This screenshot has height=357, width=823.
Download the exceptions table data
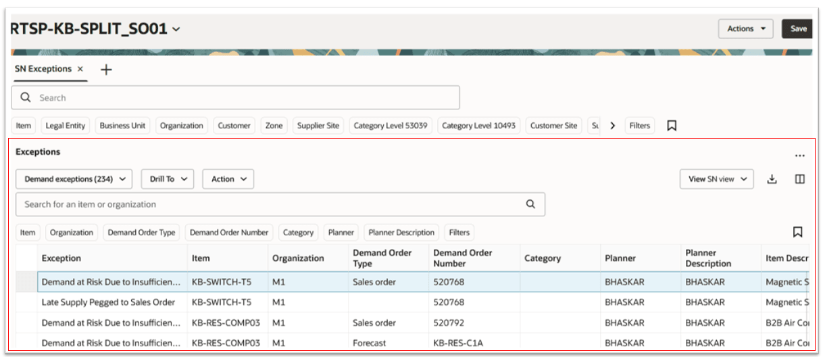click(x=772, y=179)
